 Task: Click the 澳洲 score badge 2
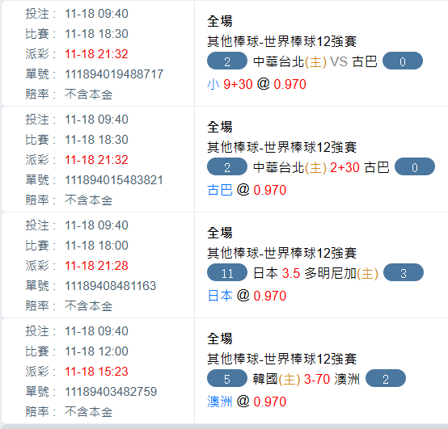point(386,378)
